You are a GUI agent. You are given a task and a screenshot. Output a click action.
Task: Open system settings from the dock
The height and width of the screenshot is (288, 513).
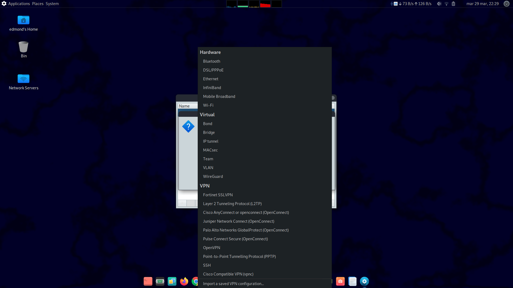coord(364,281)
